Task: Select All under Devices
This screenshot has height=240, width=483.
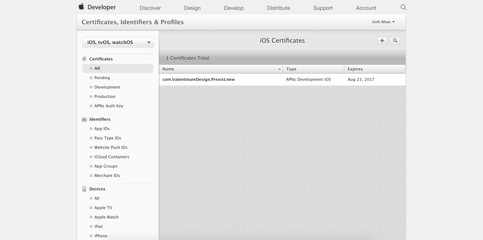Action: [x=97, y=198]
